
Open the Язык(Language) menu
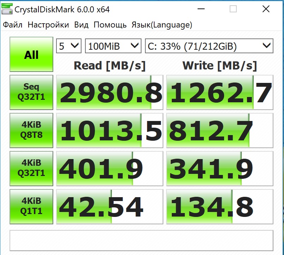162,25
